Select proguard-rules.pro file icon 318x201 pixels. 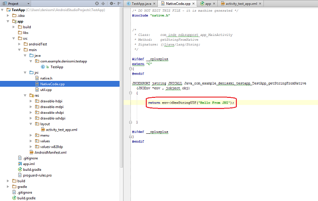(20, 175)
